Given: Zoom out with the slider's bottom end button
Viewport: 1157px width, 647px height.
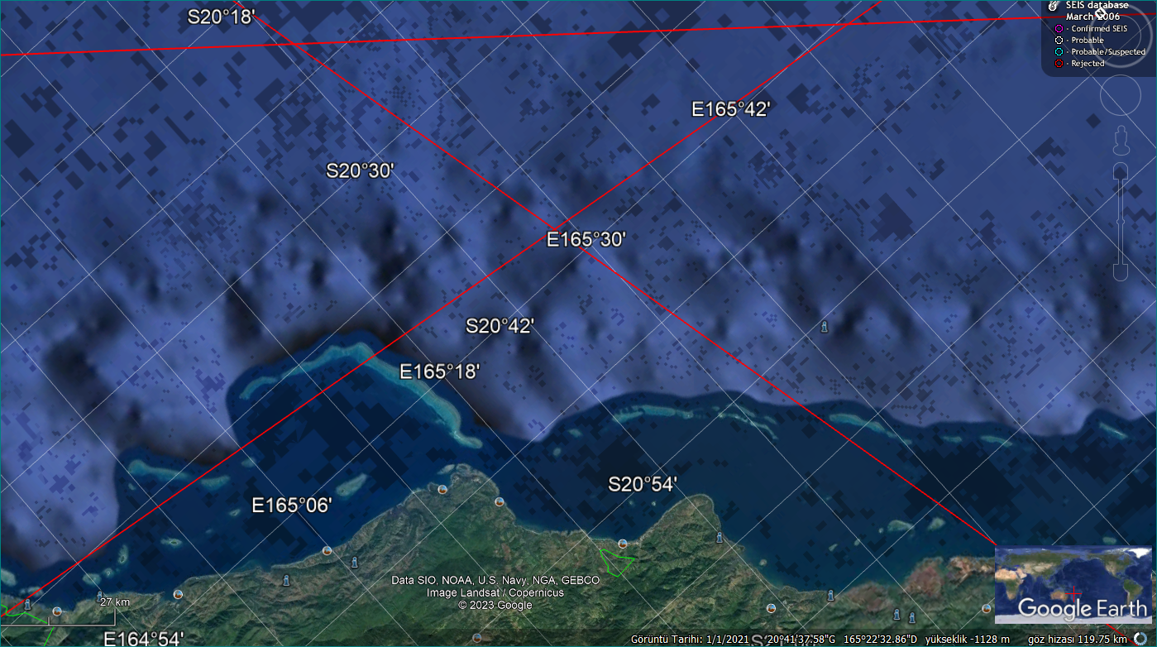Looking at the screenshot, I should (1121, 273).
